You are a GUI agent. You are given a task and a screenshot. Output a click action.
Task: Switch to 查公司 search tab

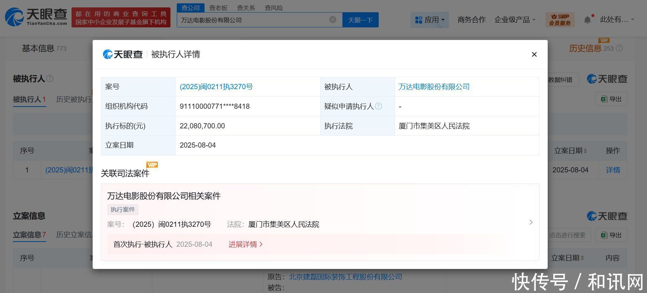pos(190,8)
